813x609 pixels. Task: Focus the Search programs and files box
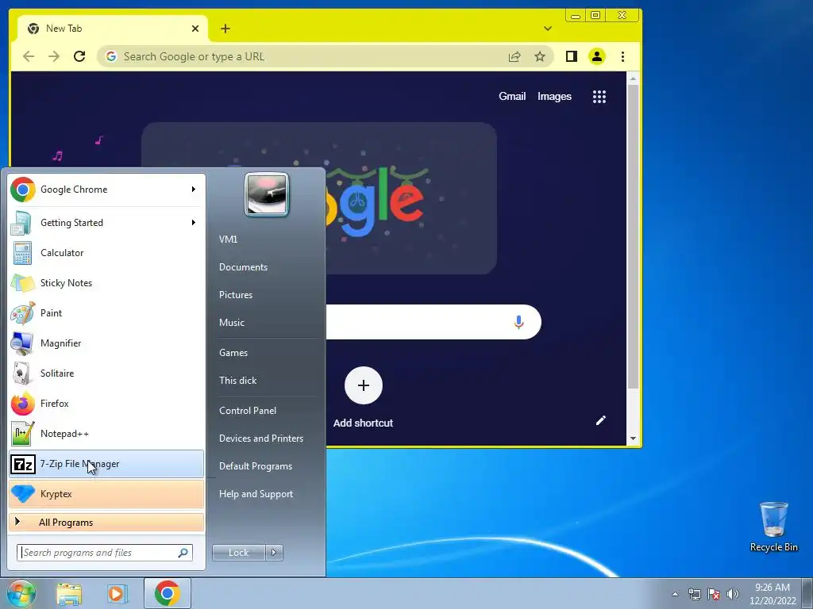pos(105,553)
